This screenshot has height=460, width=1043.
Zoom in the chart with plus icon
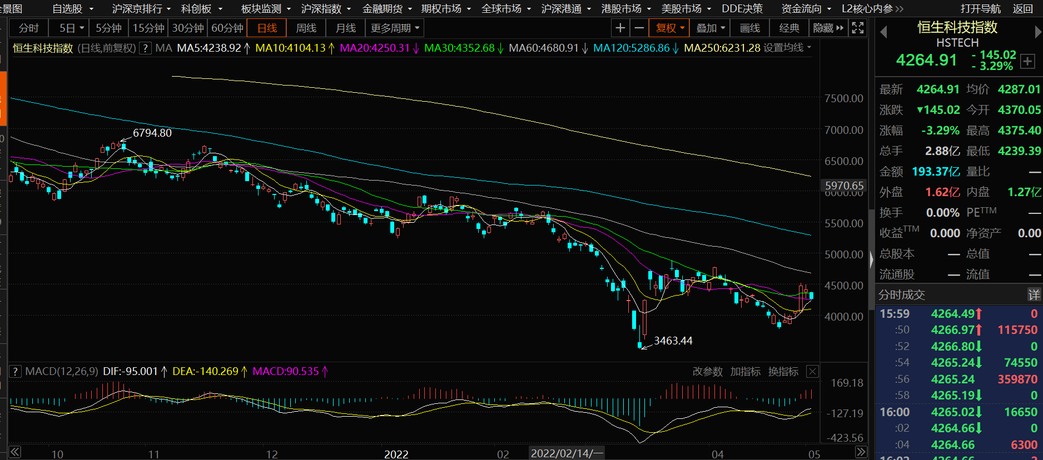[620, 28]
